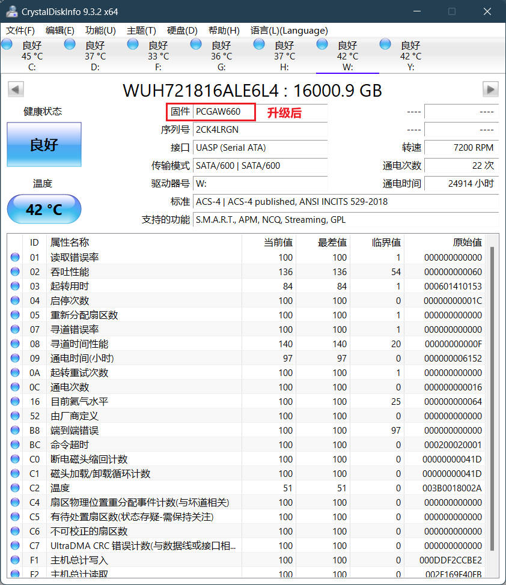Select the 断电磁头缩回计数 attribute row name
The width and height of the screenshot is (506, 585).
(x=89, y=459)
